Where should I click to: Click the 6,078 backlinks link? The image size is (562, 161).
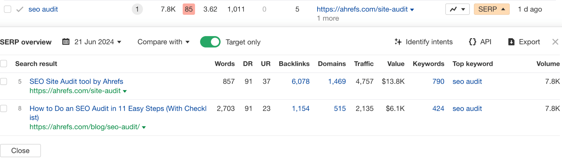[300, 81]
